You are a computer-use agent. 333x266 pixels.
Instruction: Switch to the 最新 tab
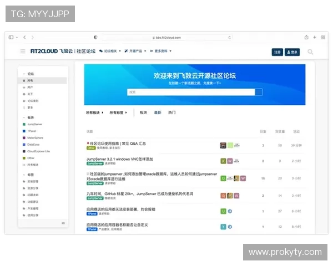(158, 112)
